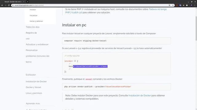Viewport: 197px width, 110px height.
Task: Follow the Instalación de Docker link in note
Action: [x=139, y=95]
